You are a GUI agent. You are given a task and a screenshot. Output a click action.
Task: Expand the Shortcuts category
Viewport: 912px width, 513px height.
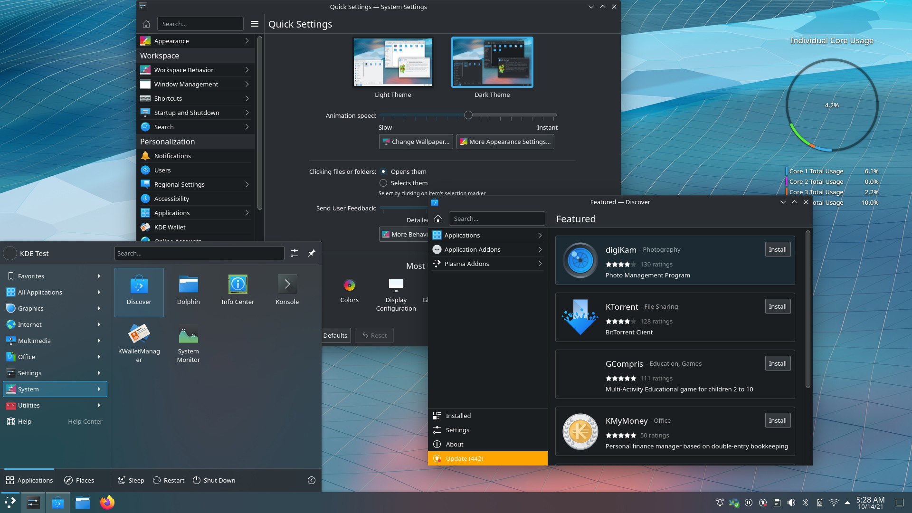195,98
